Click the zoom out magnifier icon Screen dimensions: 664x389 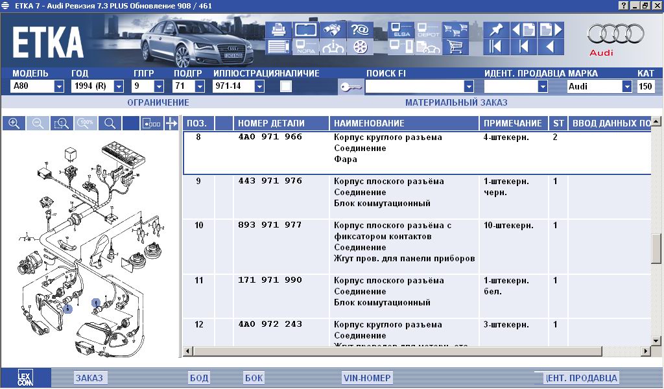coord(38,123)
